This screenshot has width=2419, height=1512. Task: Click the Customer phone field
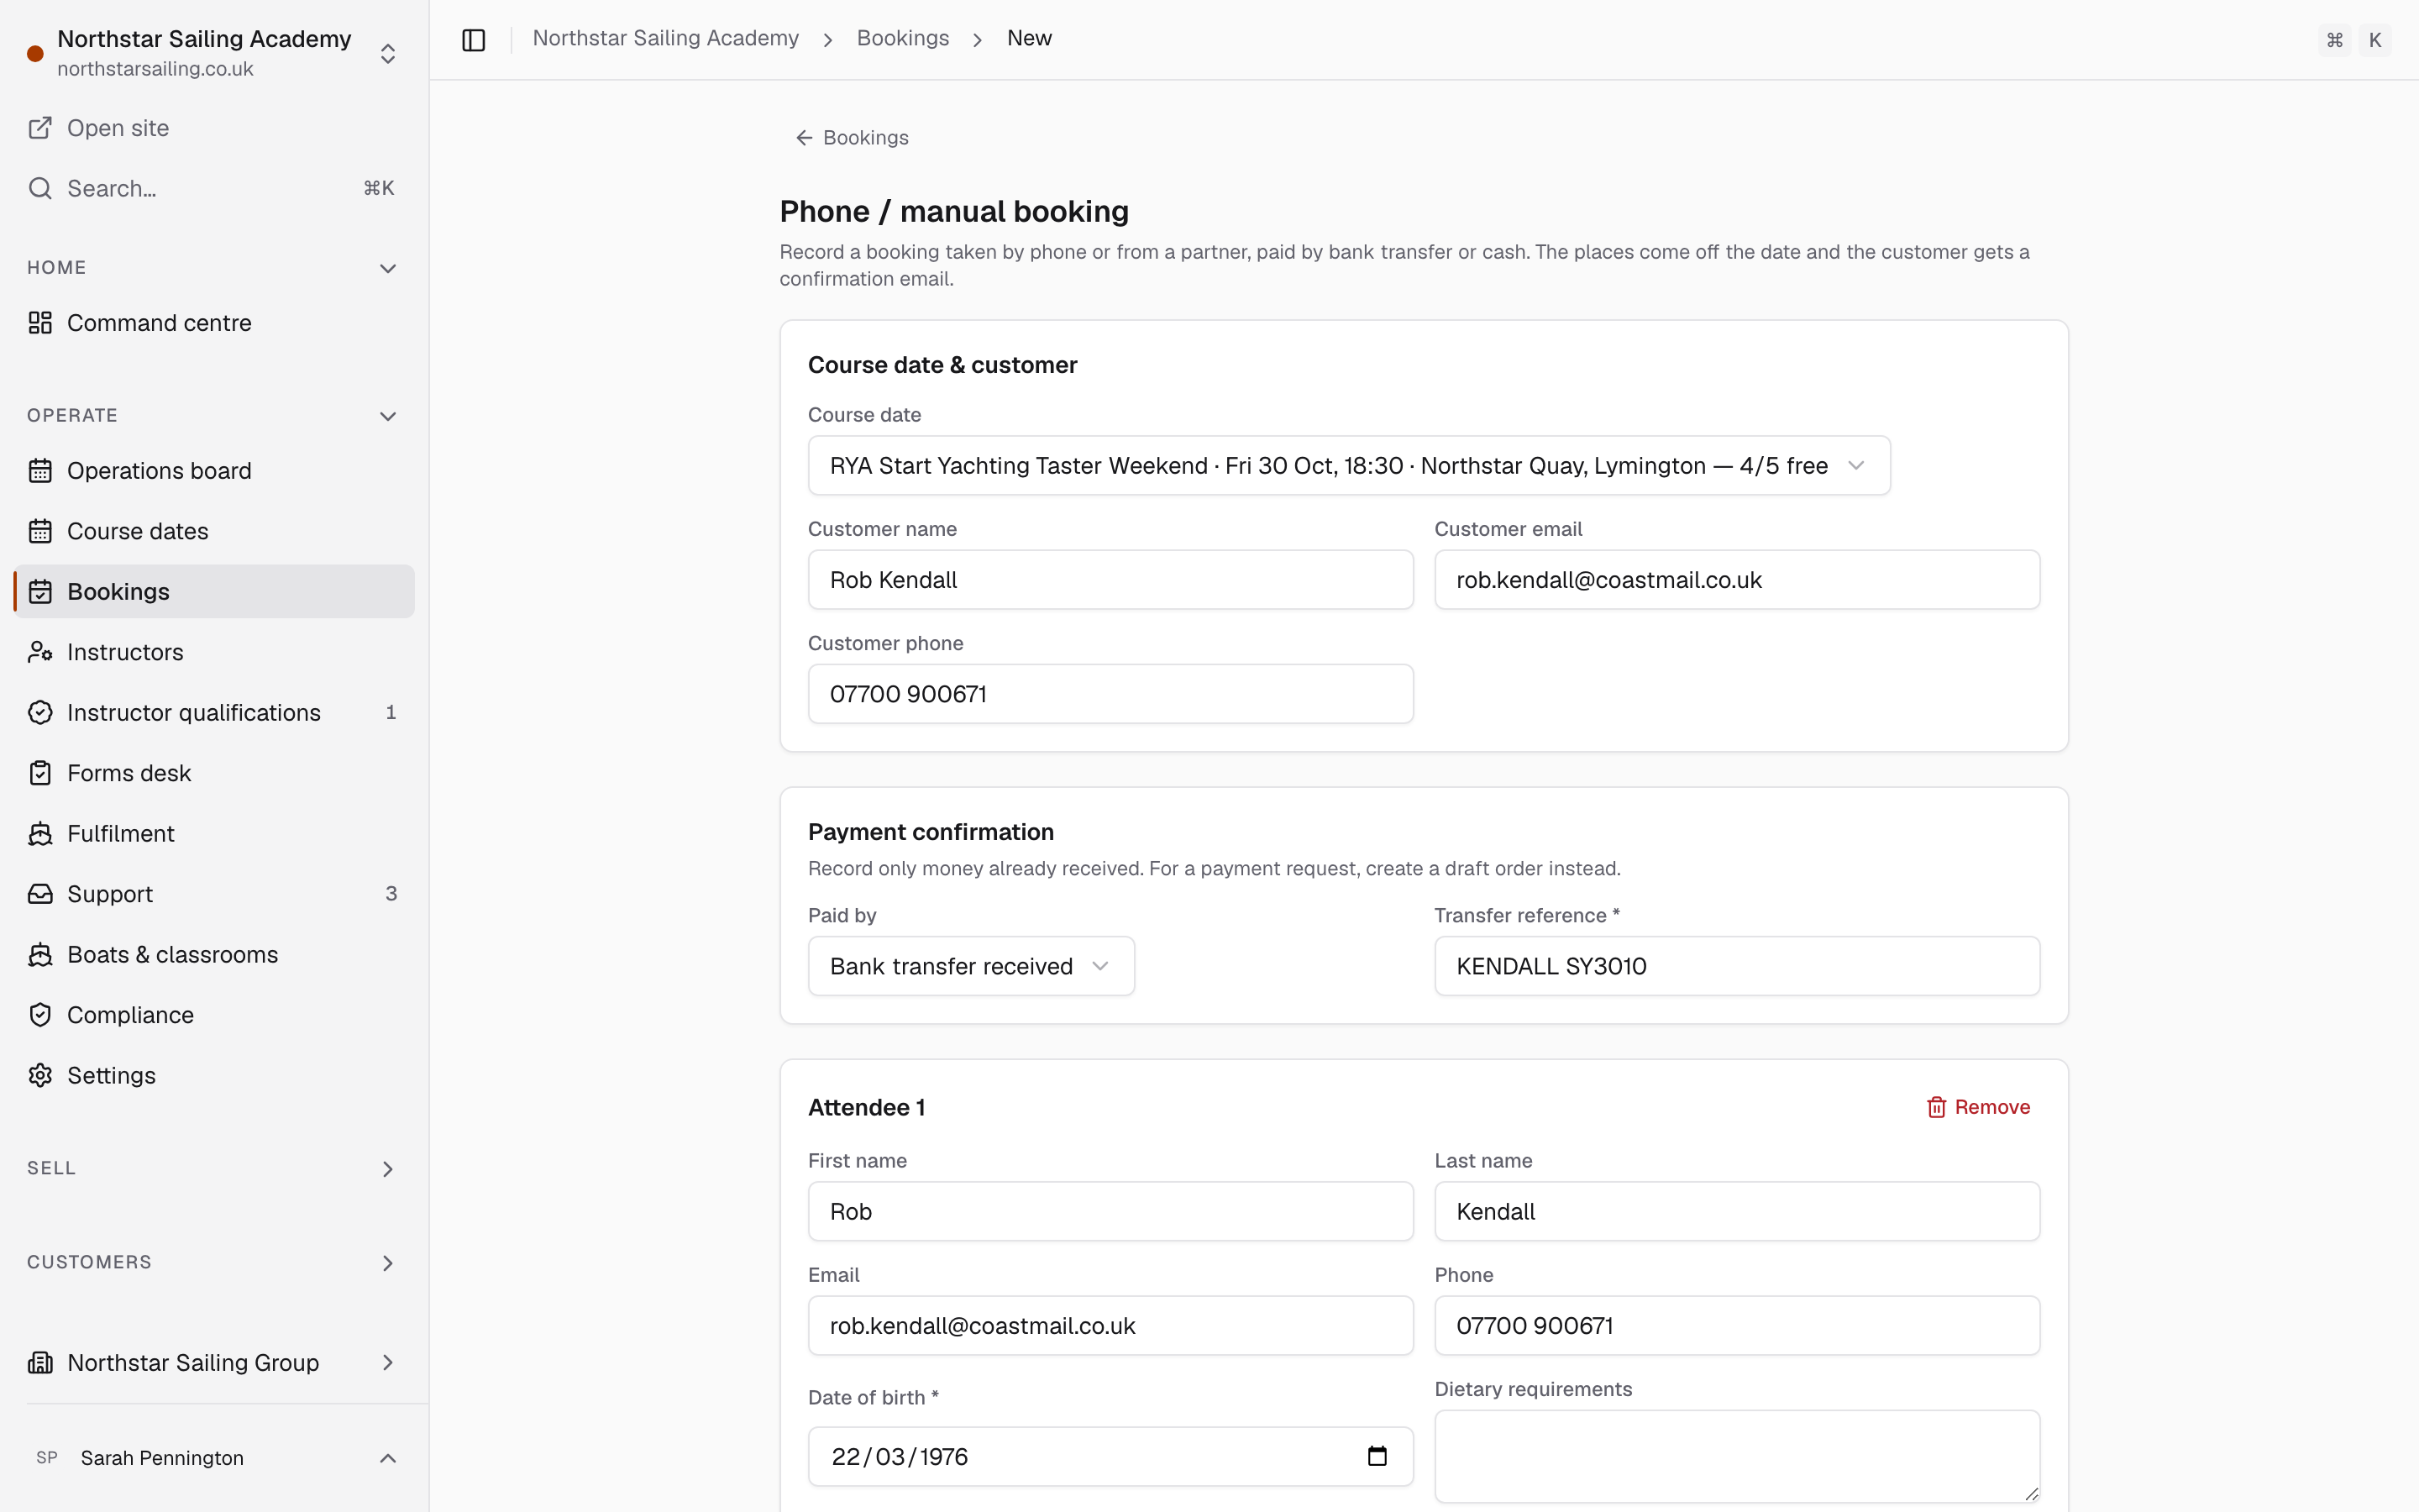[1110, 694]
